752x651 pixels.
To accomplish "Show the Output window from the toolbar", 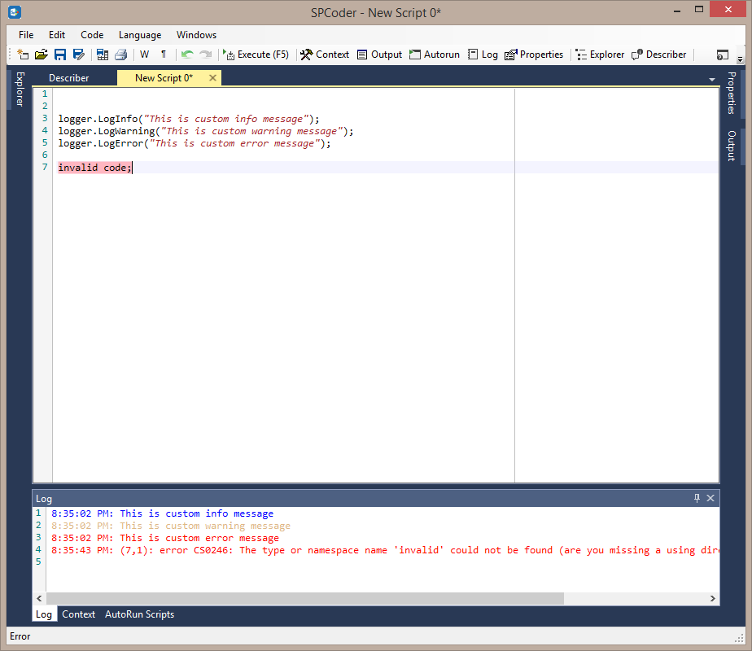I will click(x=379, y=55).
